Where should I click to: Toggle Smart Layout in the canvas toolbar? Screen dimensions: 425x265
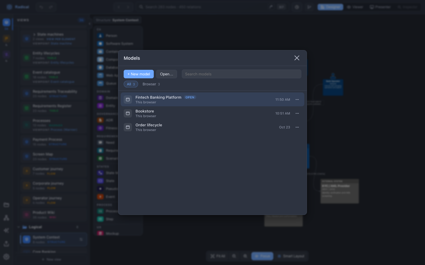(x=291, y=256)
